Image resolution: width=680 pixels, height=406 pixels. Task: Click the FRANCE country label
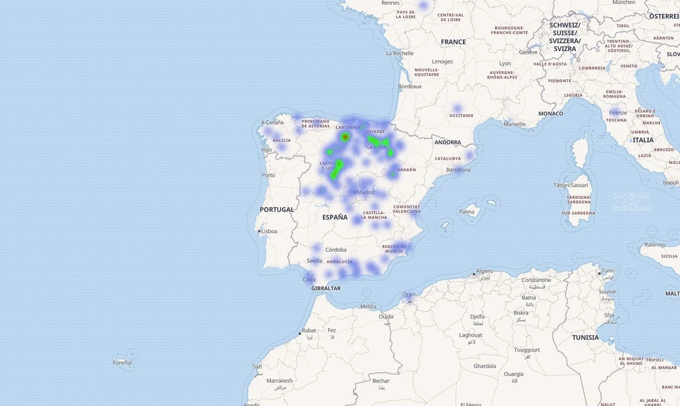click(453, 42)
